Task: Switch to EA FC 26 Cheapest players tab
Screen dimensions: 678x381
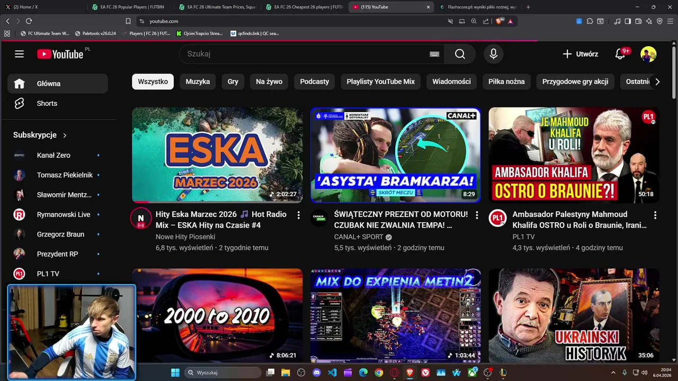Action: 305,7
